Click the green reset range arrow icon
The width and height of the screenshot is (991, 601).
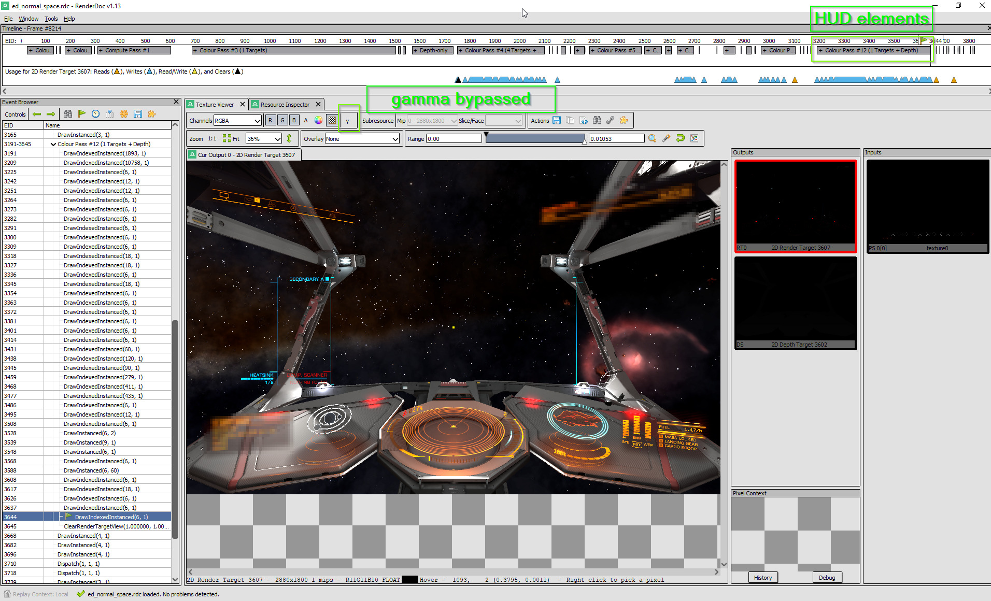681,138
